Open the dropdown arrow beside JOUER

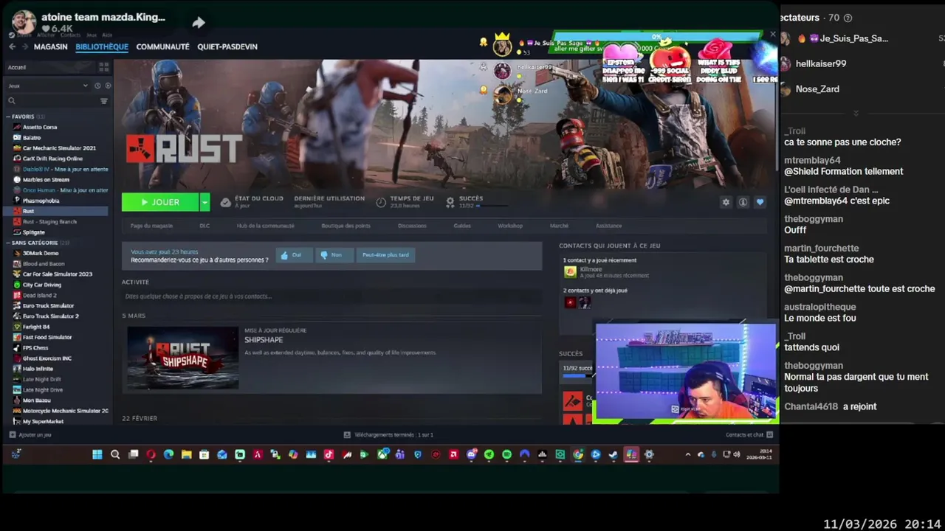205,202
